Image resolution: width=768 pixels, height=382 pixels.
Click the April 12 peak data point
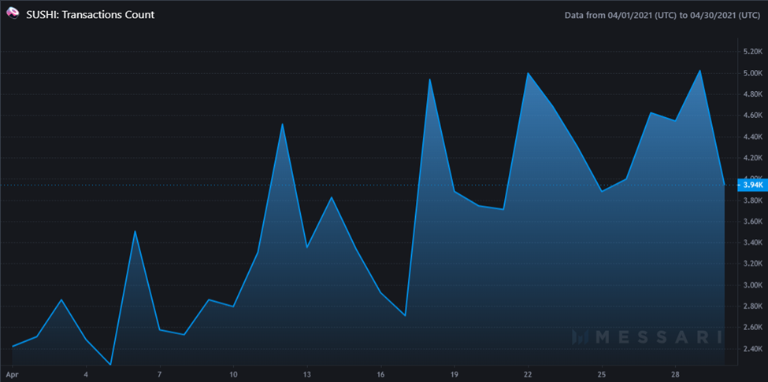tap(283, 124)
